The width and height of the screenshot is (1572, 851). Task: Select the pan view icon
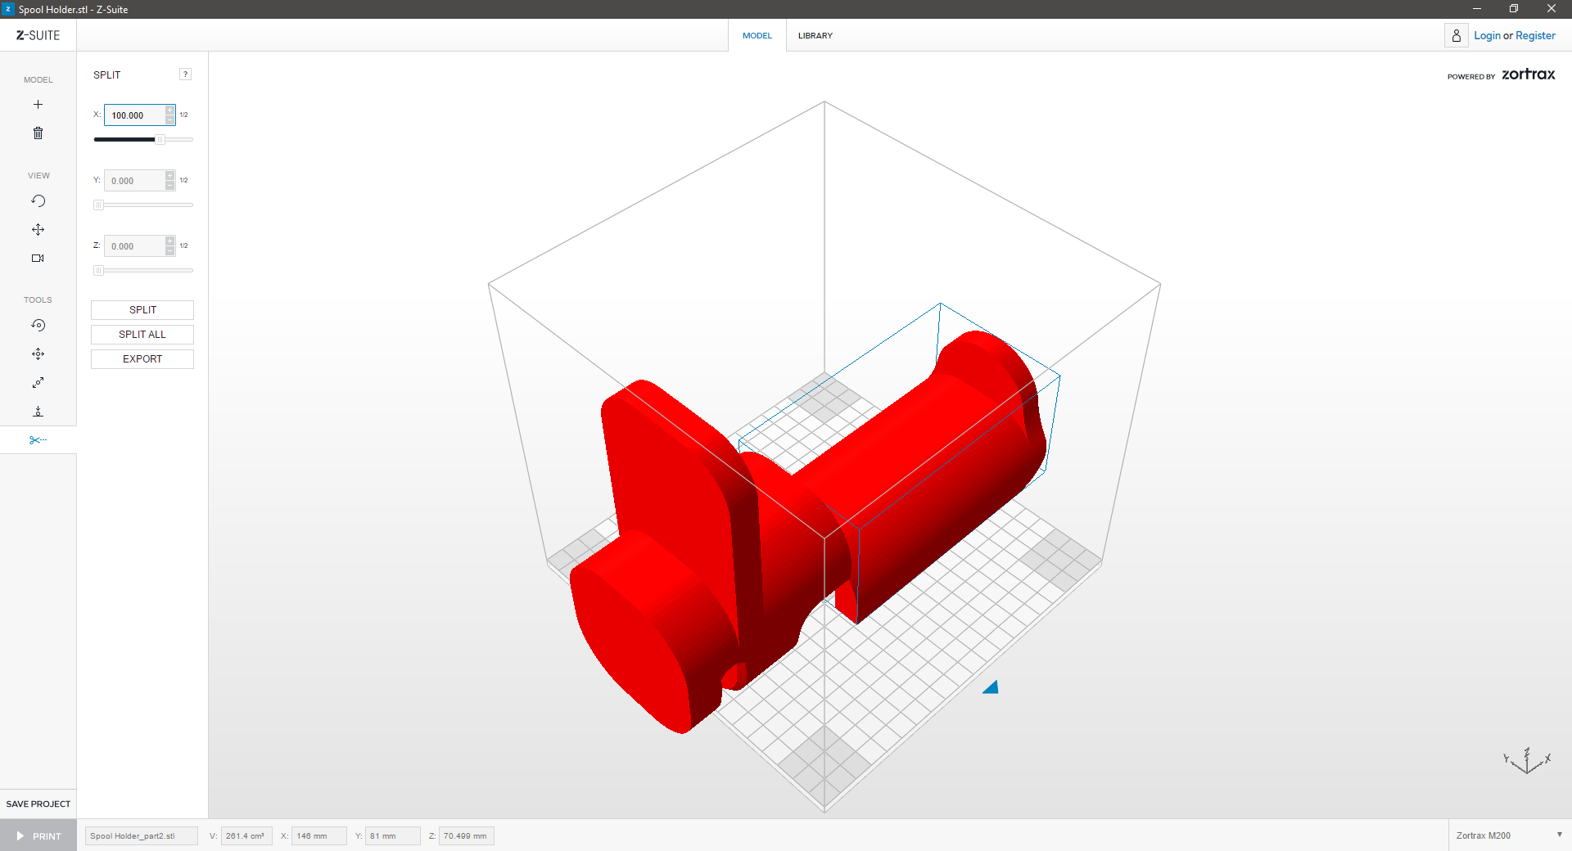tap(38, 230)
